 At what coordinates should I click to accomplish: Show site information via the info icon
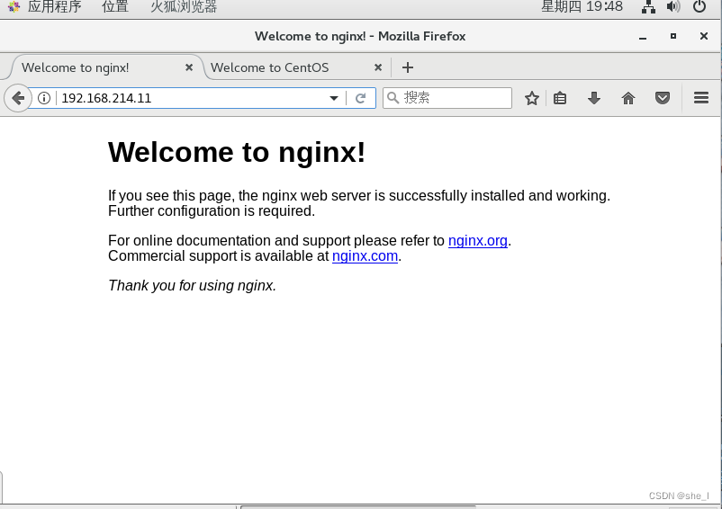[44, 98]
